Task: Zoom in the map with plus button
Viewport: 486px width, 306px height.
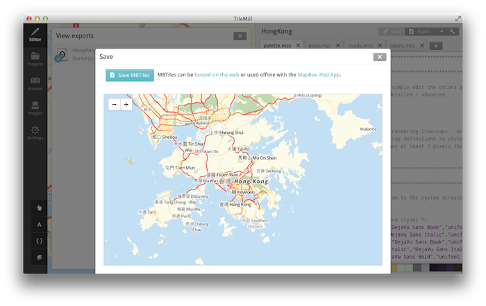Action: click(126, 105)
